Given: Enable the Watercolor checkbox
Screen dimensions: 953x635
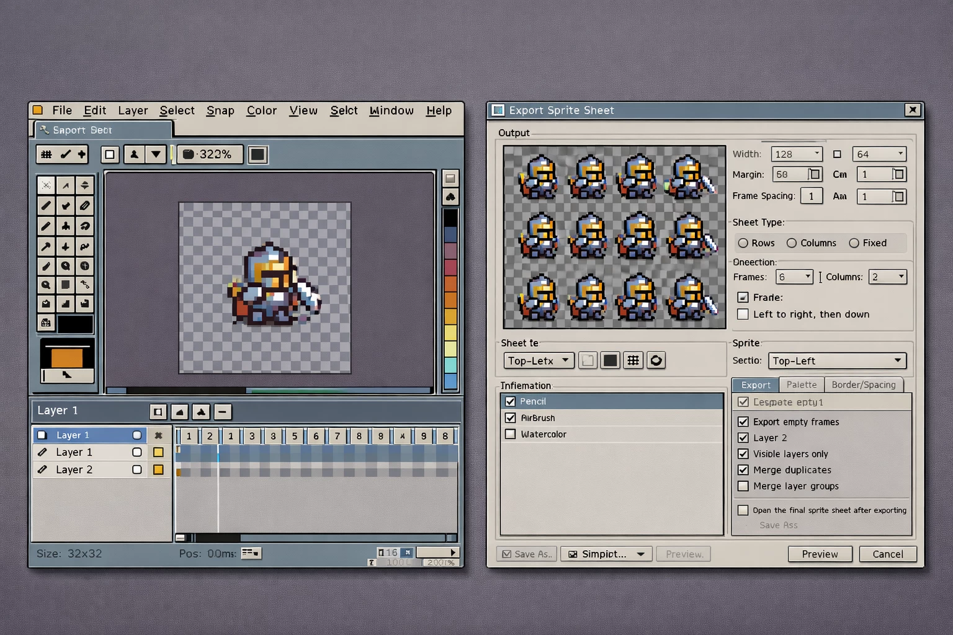Looking at the screenshot, I should click(511, 434).
